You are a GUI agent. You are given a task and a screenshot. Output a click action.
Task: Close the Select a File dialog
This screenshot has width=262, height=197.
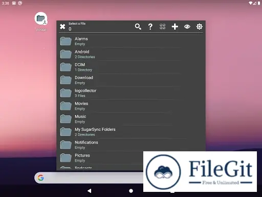tap(62, 27)
